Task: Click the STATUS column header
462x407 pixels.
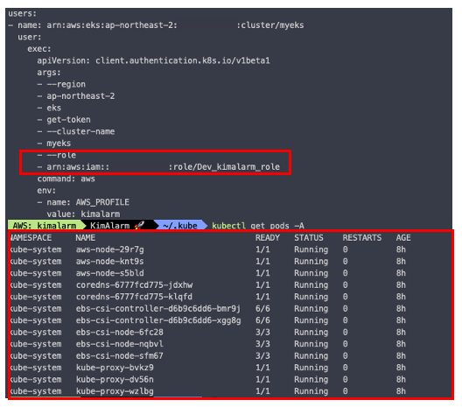Action: [x=309, y=237]
